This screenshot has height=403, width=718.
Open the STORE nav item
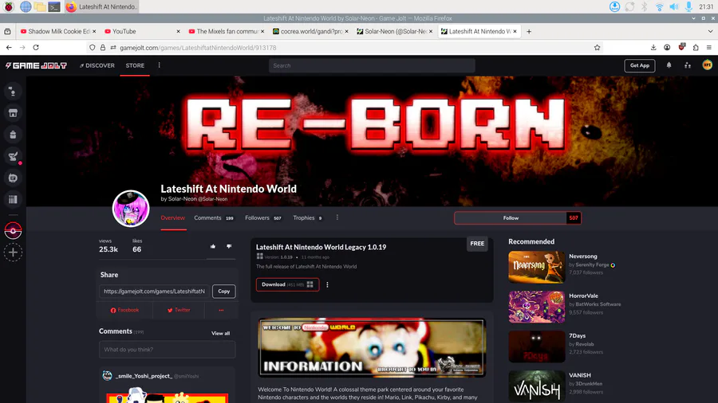135,65
